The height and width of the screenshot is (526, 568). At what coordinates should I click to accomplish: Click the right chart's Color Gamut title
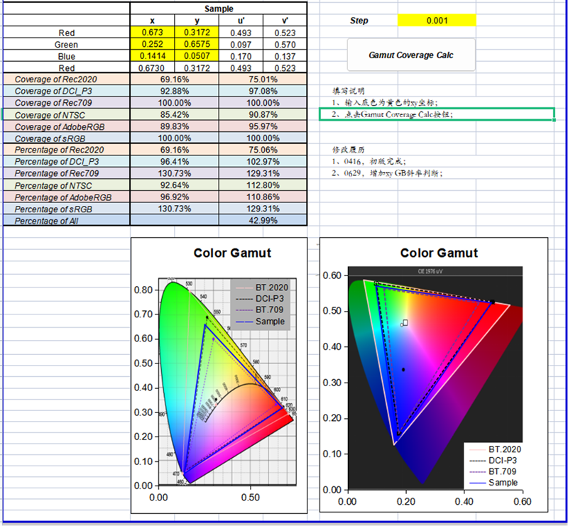click(x=439, y=253)
